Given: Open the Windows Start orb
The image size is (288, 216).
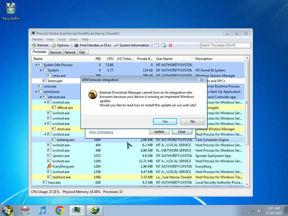Looking at the screenshot, I should [8, 210].
